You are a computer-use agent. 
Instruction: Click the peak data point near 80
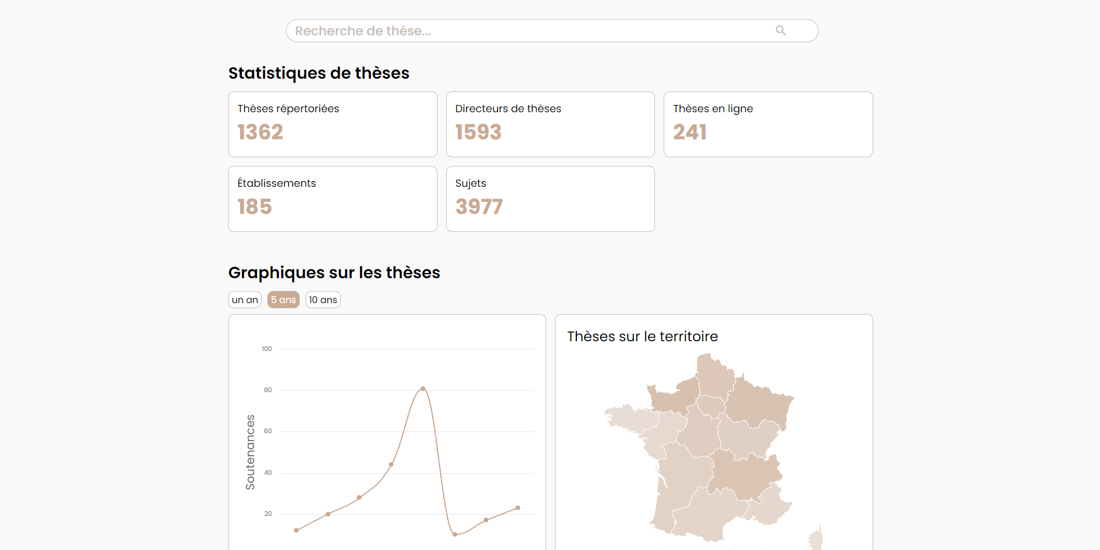pos(423,389)
